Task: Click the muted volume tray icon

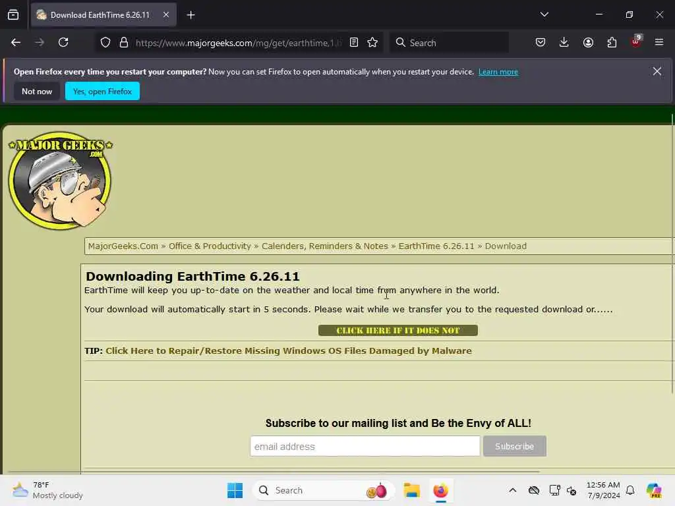Action: coord(572,490)
